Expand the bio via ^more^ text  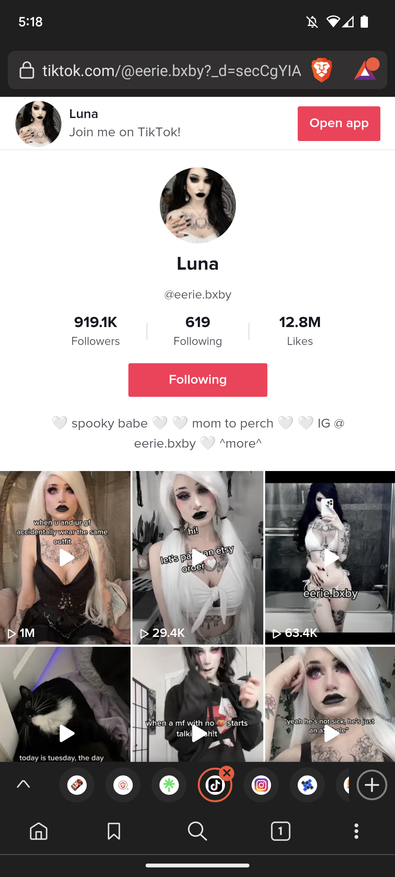(x=241, y=444)
